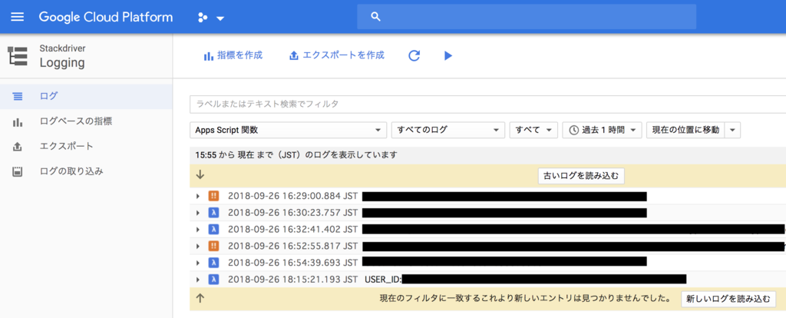Click エクスポートを作成 button
Screen dimensions: 786x318
(337, 55)
